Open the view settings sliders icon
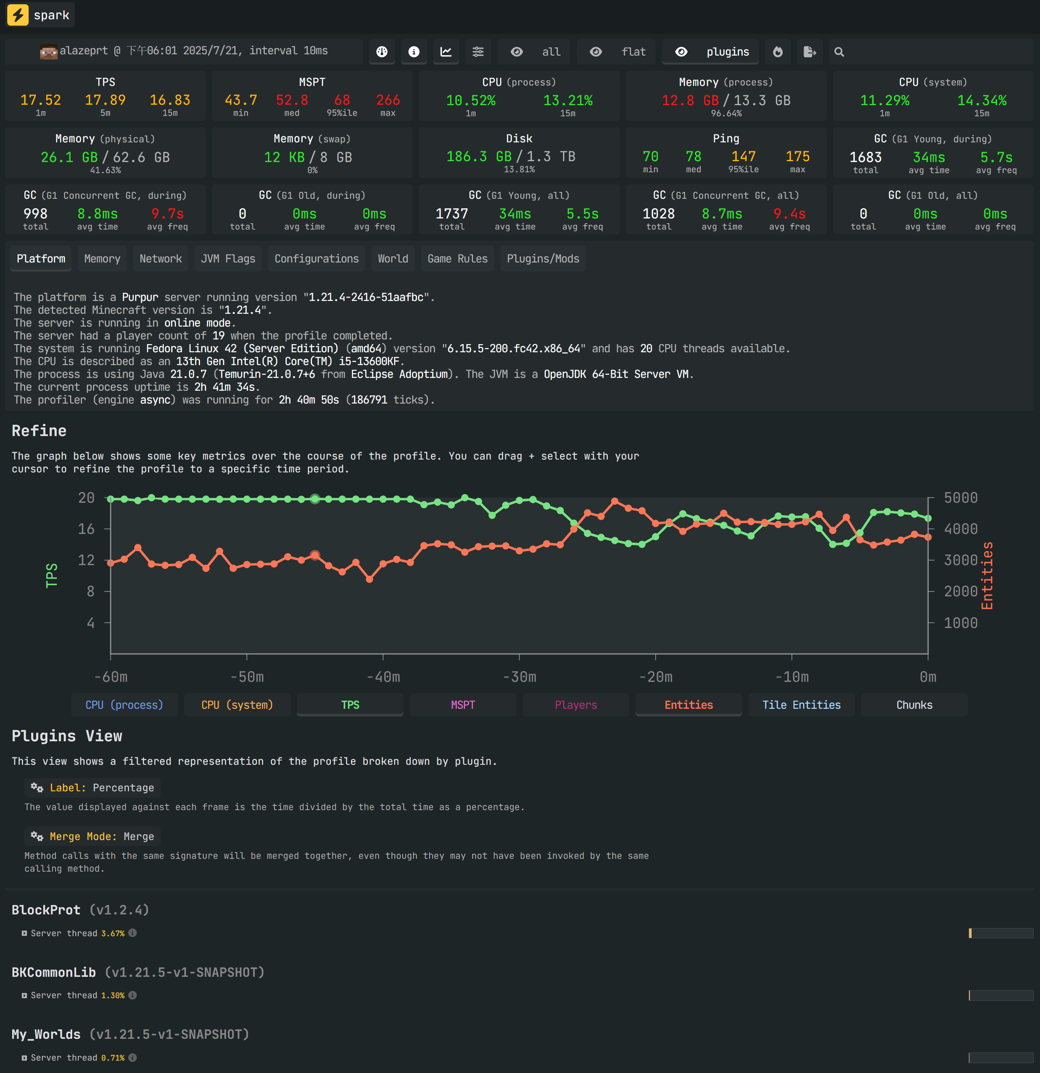Viewport: 1040px width, 1073px height. (478, 51)
